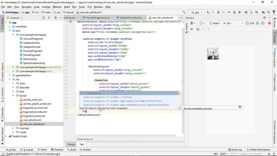Toggle the Gradle side tab at right
This screenshot has height=156, width=277.
point(275,23)
